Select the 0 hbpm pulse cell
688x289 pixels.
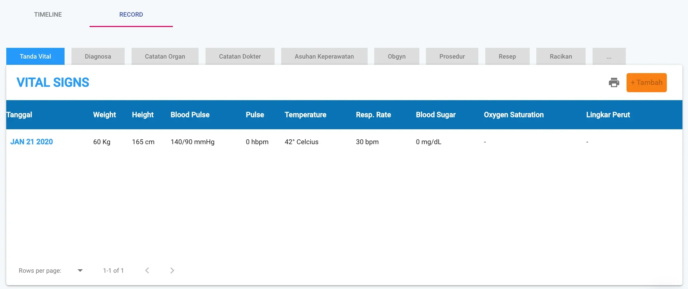click(257, 142)
